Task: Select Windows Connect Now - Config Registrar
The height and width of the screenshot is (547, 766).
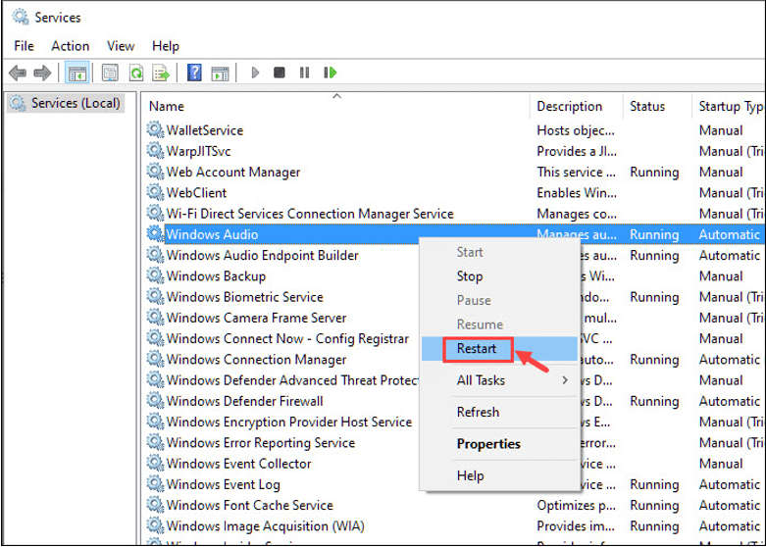Action: pos(287,338)
